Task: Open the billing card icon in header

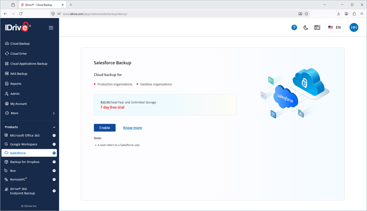Action: click(x=317, y=27)
